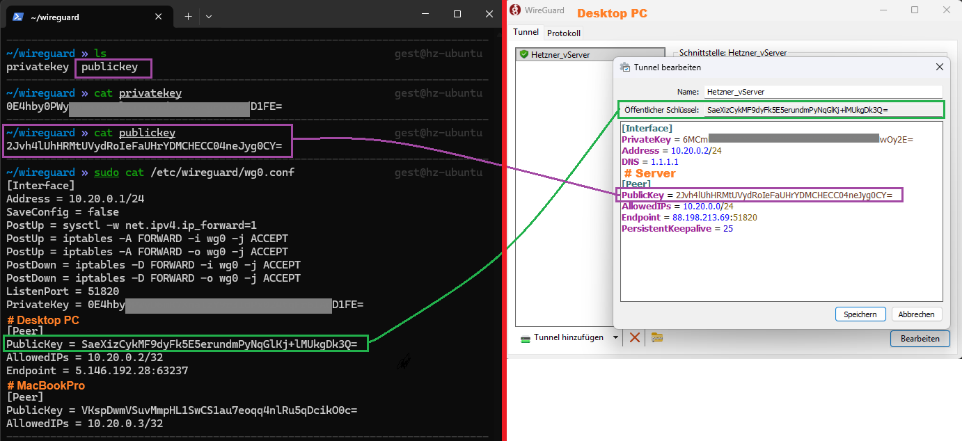Select the Tunnel tab

coord(526,32)
